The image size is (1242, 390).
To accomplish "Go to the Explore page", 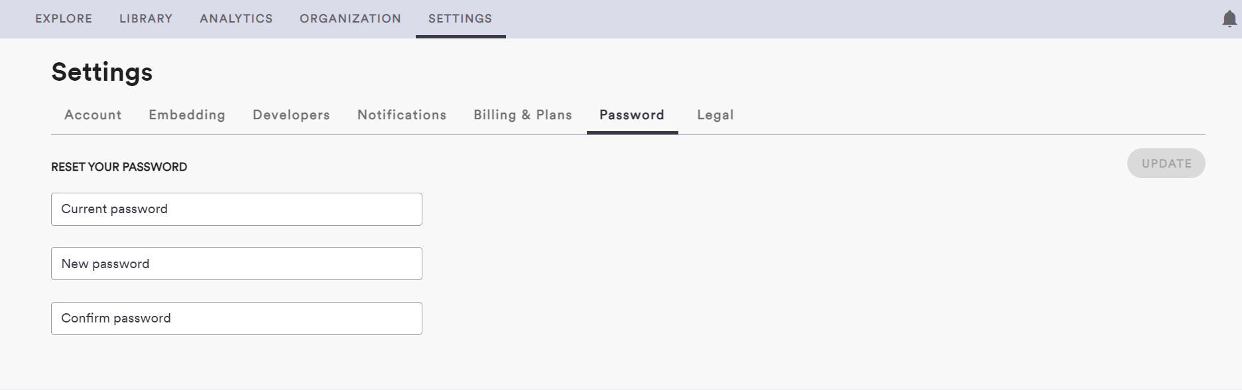I will [64, 19].
